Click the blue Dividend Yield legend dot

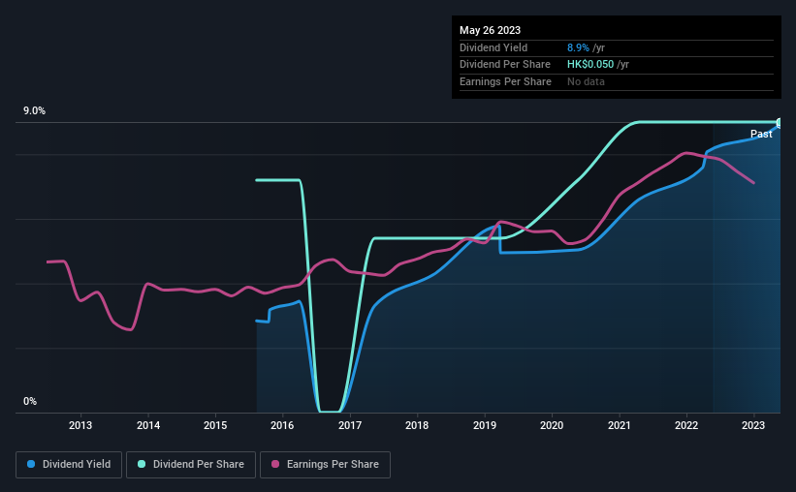pos(31,464)
